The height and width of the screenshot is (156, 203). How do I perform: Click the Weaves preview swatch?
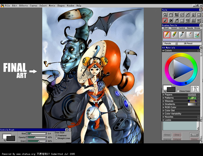coord(192,101)
